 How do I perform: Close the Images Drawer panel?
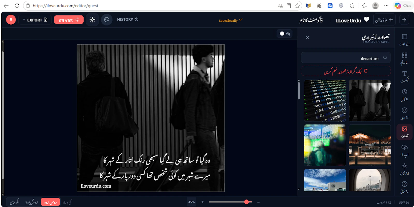click(307, 38)
